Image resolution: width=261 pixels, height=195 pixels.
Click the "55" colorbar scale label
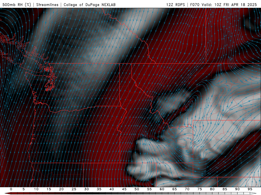point(149,189)
